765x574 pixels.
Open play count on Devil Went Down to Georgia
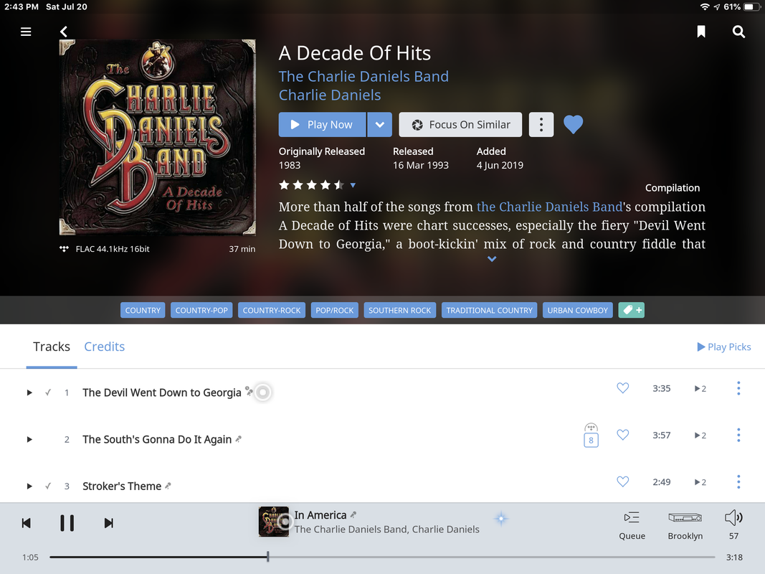(x=700, y=388)
